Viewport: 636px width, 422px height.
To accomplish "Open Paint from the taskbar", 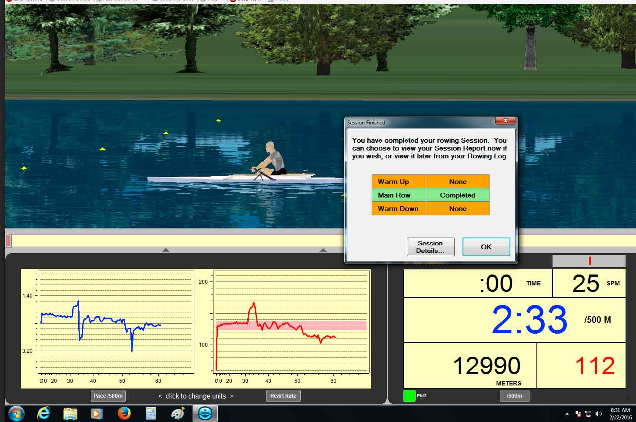I will pos(178,413).
